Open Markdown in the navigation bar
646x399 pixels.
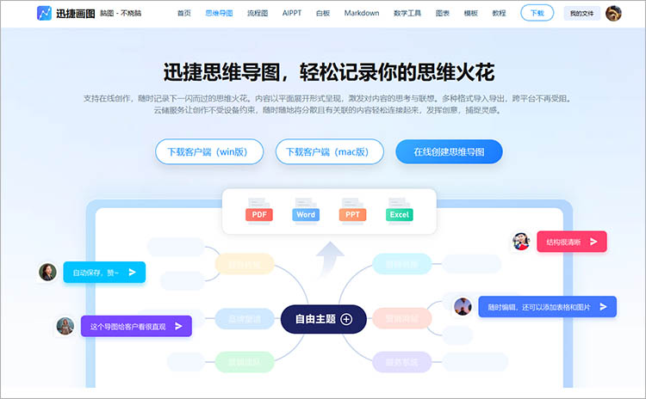click(362, 13)
